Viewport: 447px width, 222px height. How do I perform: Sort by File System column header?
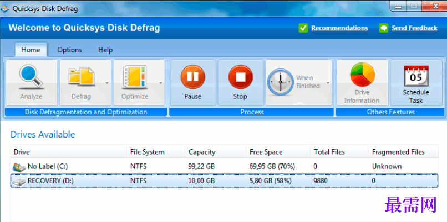coord(156,152)
